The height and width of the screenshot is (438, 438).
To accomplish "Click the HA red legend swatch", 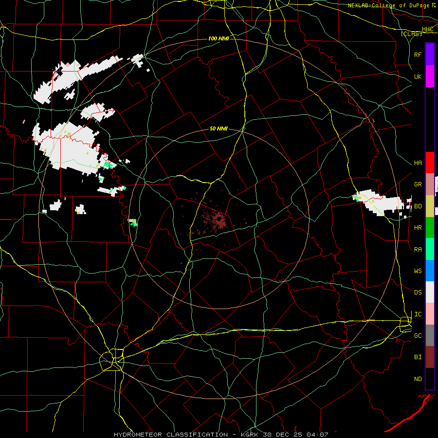I will point(430,163).
